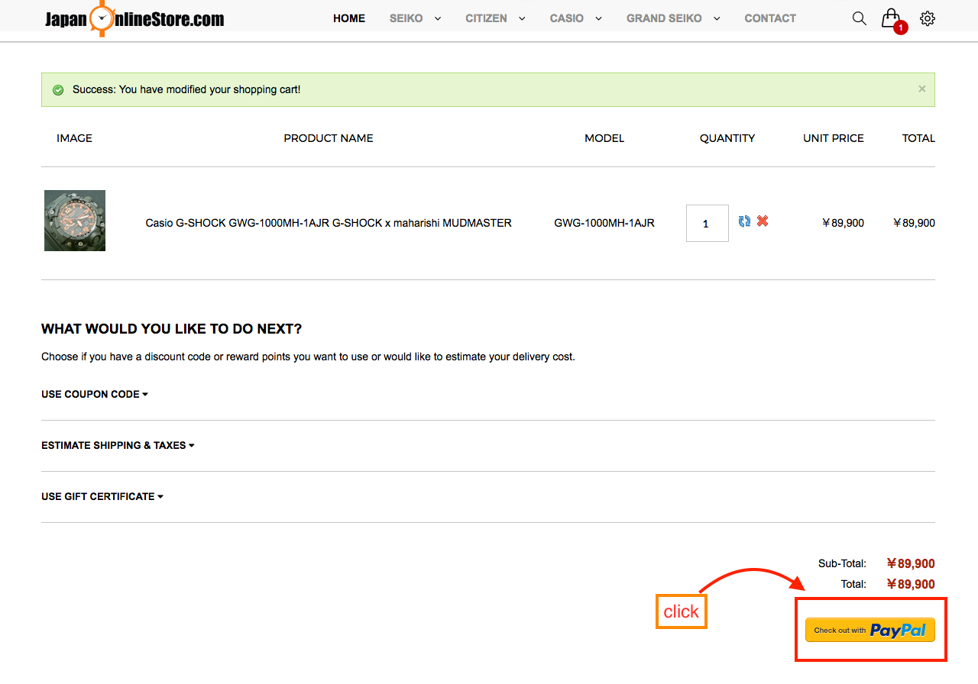Screen dimensions: 978x684
Task: Open the shopping bag cart icon
Action: click(x=889, y=18)
